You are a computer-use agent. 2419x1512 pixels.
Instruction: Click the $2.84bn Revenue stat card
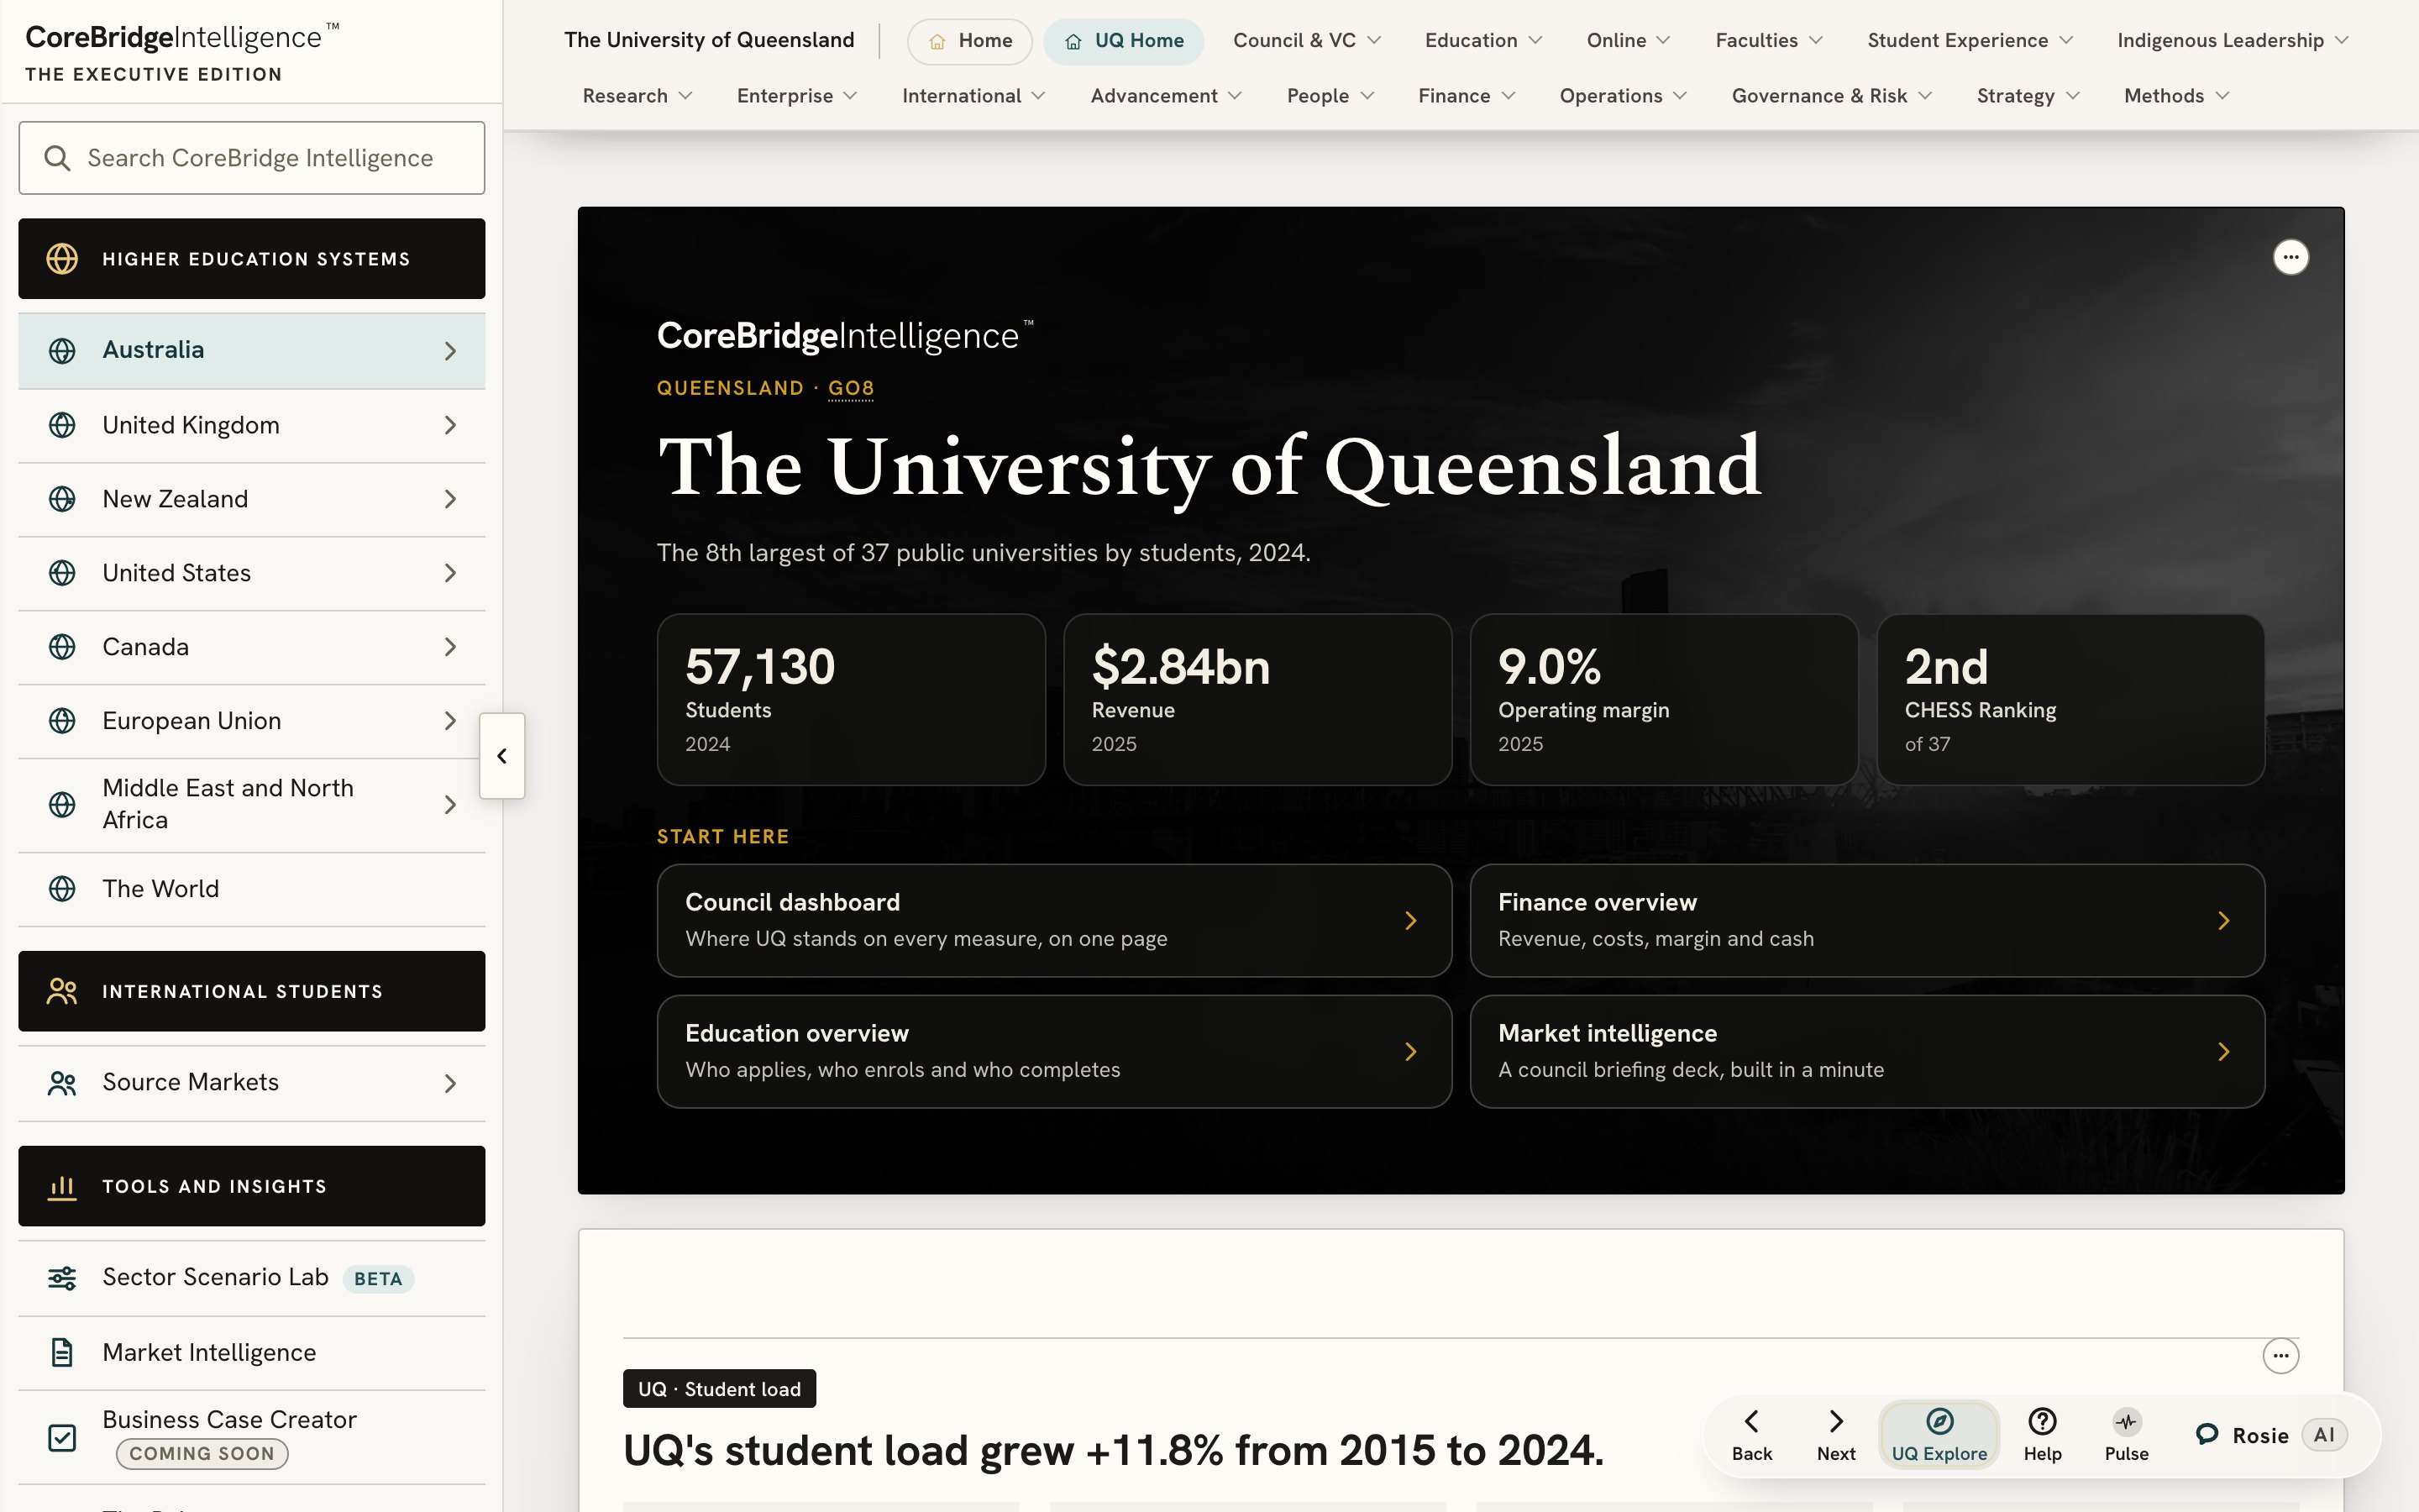pyautogui.click(x=1257, y=699)
